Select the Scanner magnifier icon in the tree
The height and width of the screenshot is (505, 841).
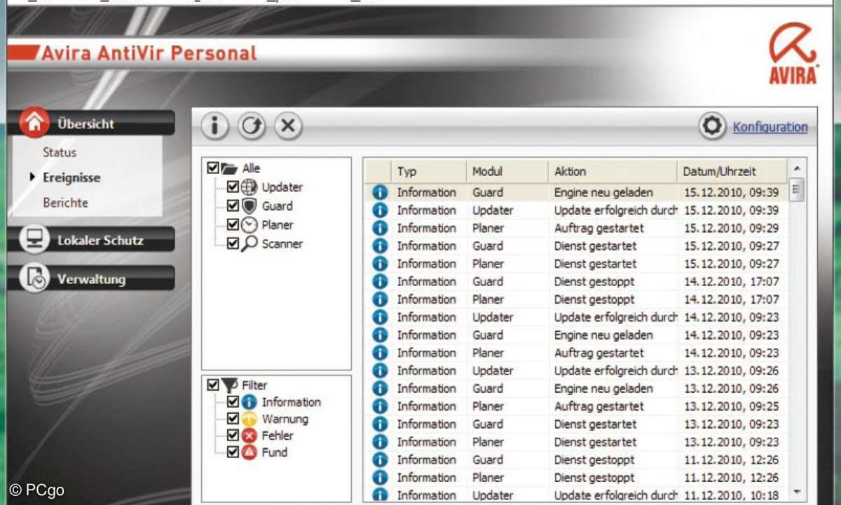pos(249,244)
